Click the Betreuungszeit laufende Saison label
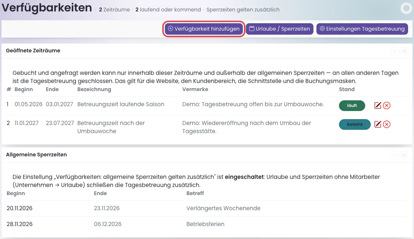414x239 pixels. click(121, 104)
